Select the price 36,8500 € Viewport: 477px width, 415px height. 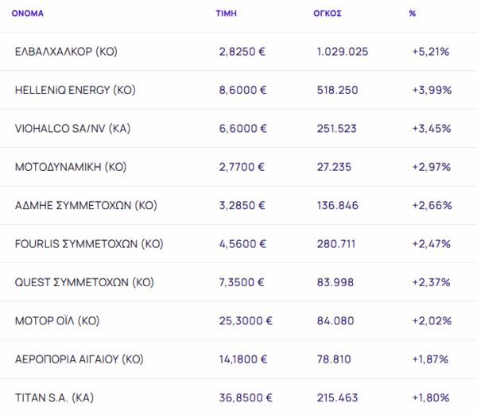click(246, 398)
